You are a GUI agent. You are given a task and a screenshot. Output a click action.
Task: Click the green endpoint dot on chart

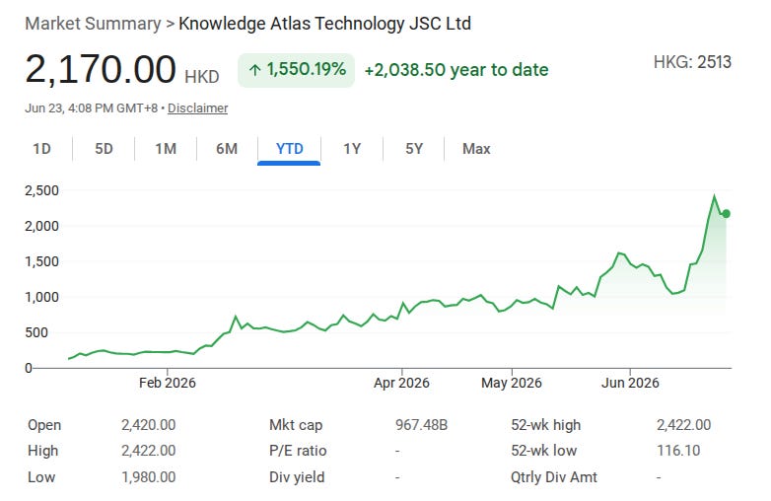click(726, 214)
